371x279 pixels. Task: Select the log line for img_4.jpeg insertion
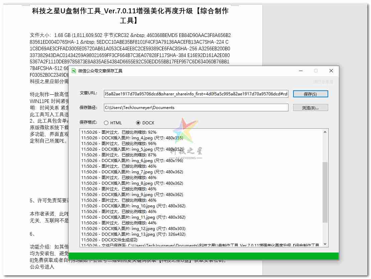point(144,137)
